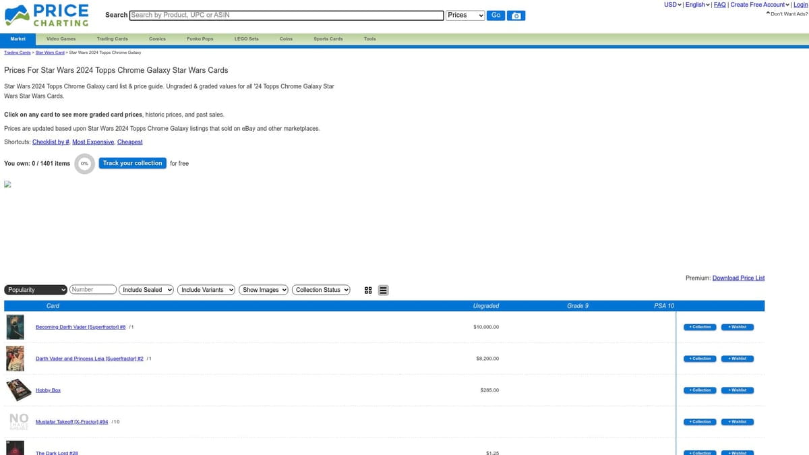Screen dimensions: 809x455
Task: Open the Collection Status dropdown
Action: coord(322,290)
